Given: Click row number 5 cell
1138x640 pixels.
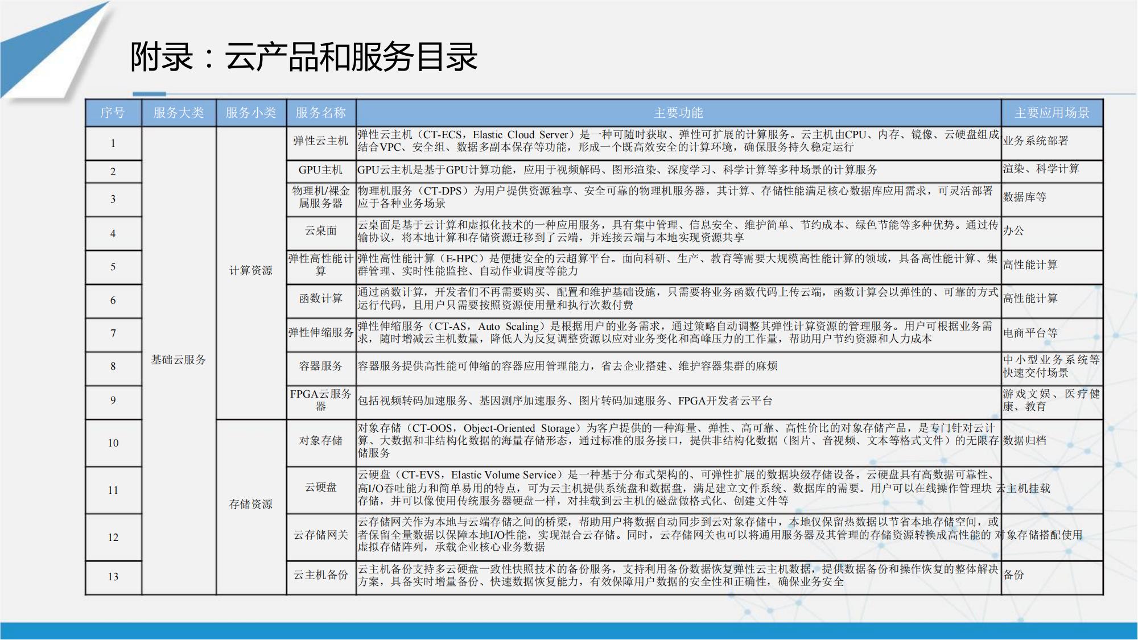Looking at the screenshot, I should [113, 267].
